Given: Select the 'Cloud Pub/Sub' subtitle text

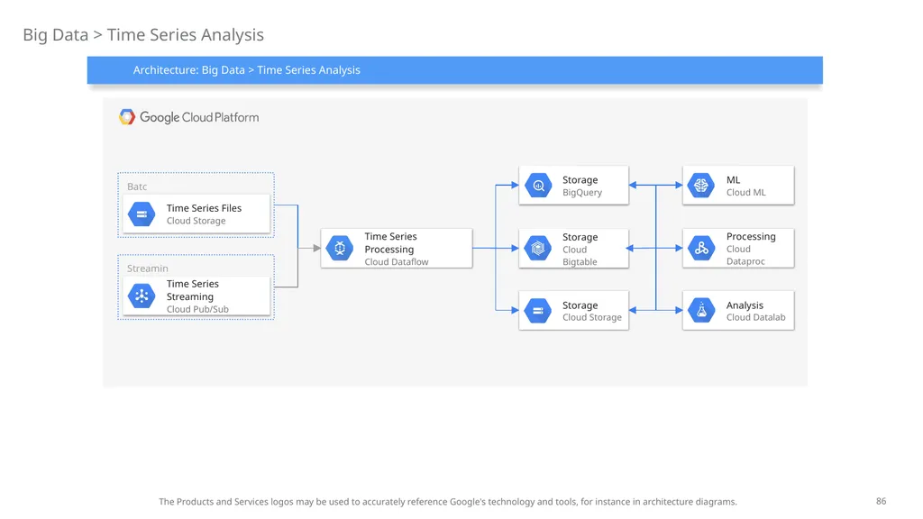Looking at the screenshot, I should point(197,309).
